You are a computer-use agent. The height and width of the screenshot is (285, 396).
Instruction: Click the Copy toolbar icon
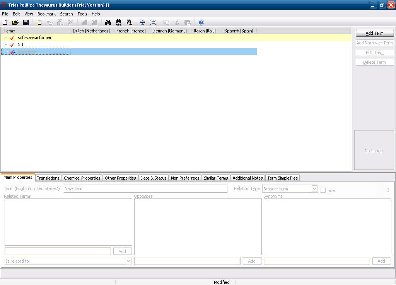[166, 22]
